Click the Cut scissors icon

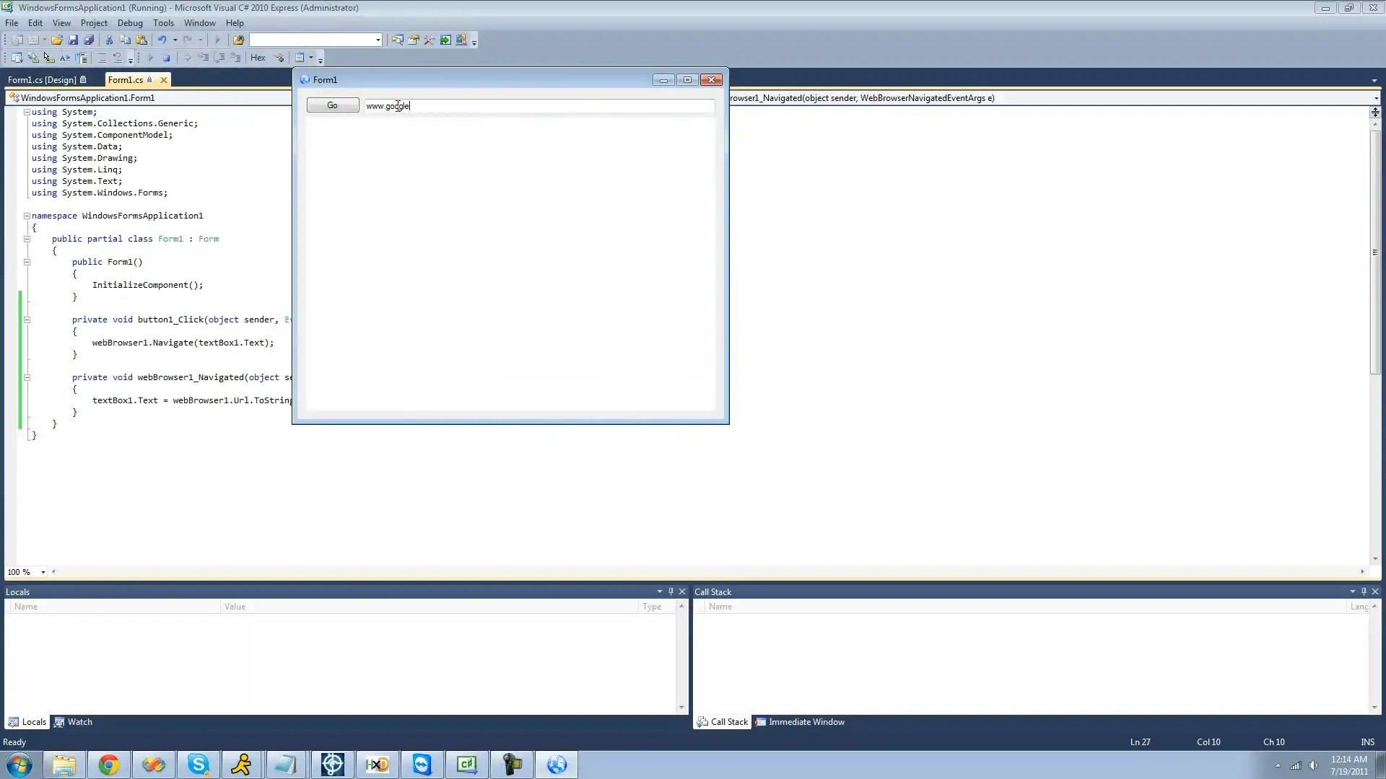tap(109, 40)
